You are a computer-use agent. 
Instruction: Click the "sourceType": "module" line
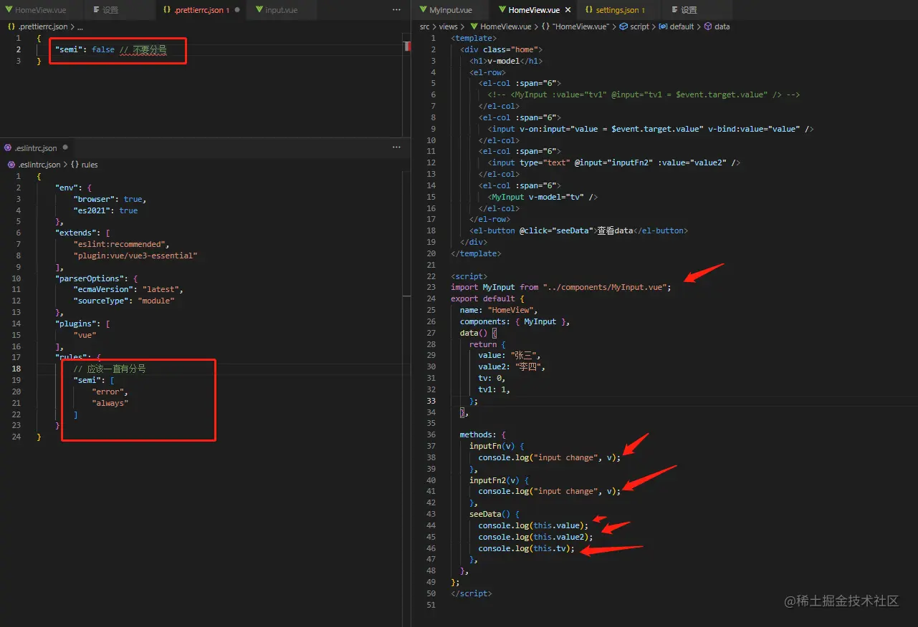pyautogui.click(x=124, y=301)
